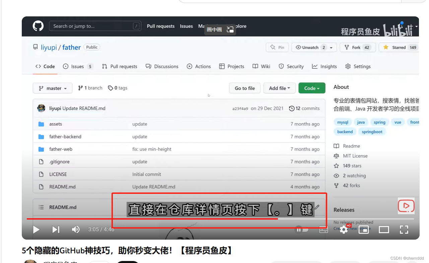The width and height of the screenshot is (429, 263).
Task: Select the Code tab
Action: (45, 67)
